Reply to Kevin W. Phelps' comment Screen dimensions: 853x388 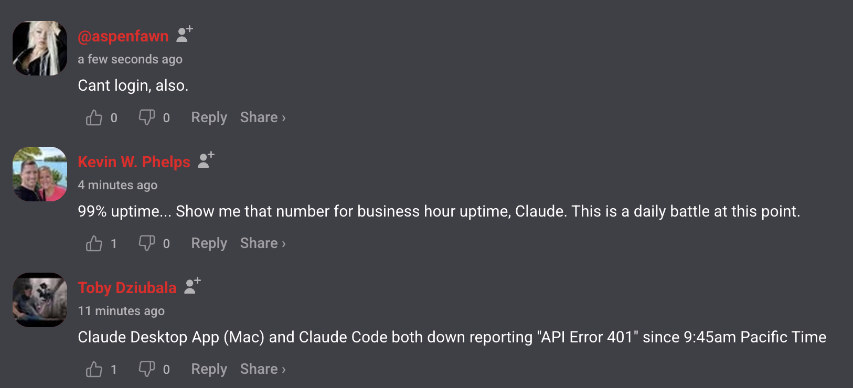tap(208, 243)
